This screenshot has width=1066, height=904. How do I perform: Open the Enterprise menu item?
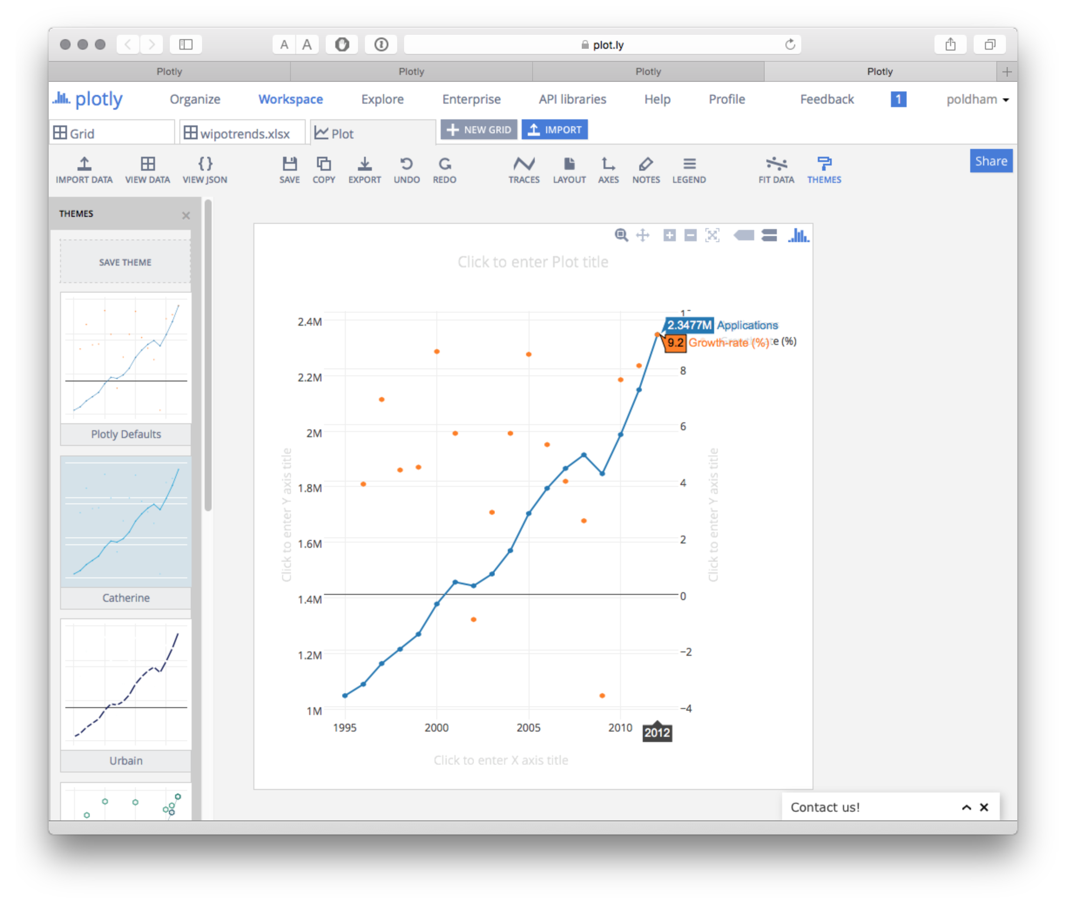tap(471, 99)
